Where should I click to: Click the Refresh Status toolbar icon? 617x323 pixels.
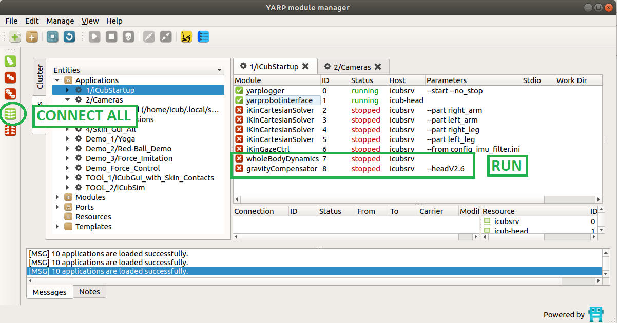click(69, 37)
